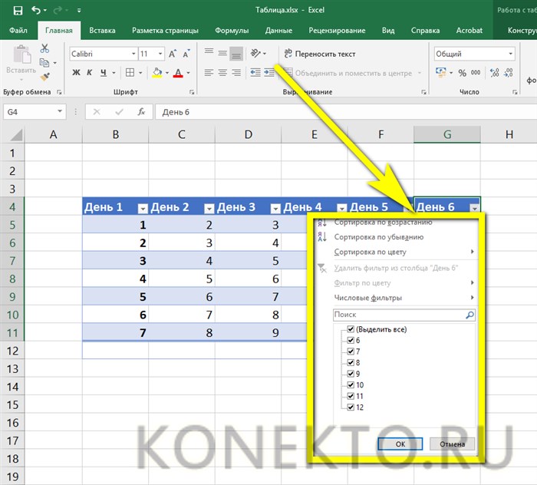This screenshot has width=537, height=485.
Task: Uncheck value 7 in filter list
Action: (x=351, y=351)
